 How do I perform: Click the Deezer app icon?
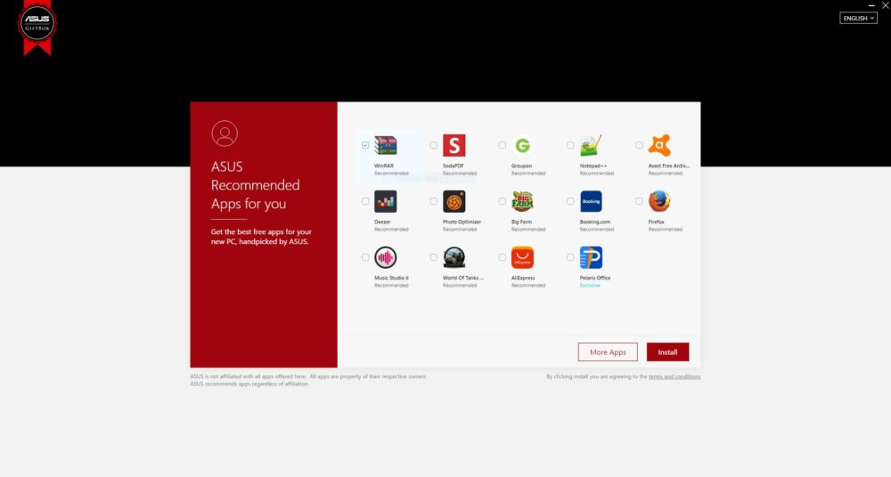[x=385, y=201]
